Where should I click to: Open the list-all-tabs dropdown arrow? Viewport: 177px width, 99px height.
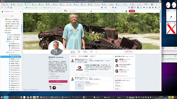coord(160,4)
